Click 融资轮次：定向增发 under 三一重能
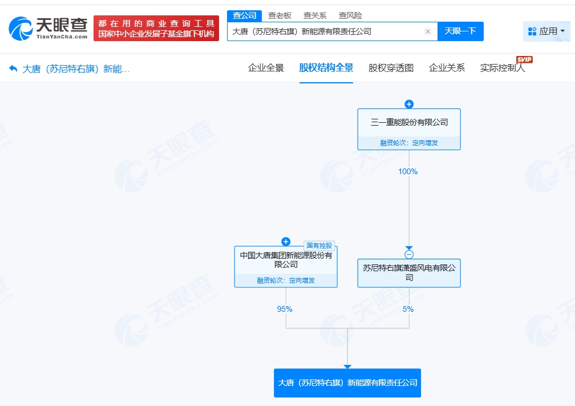 409,143
